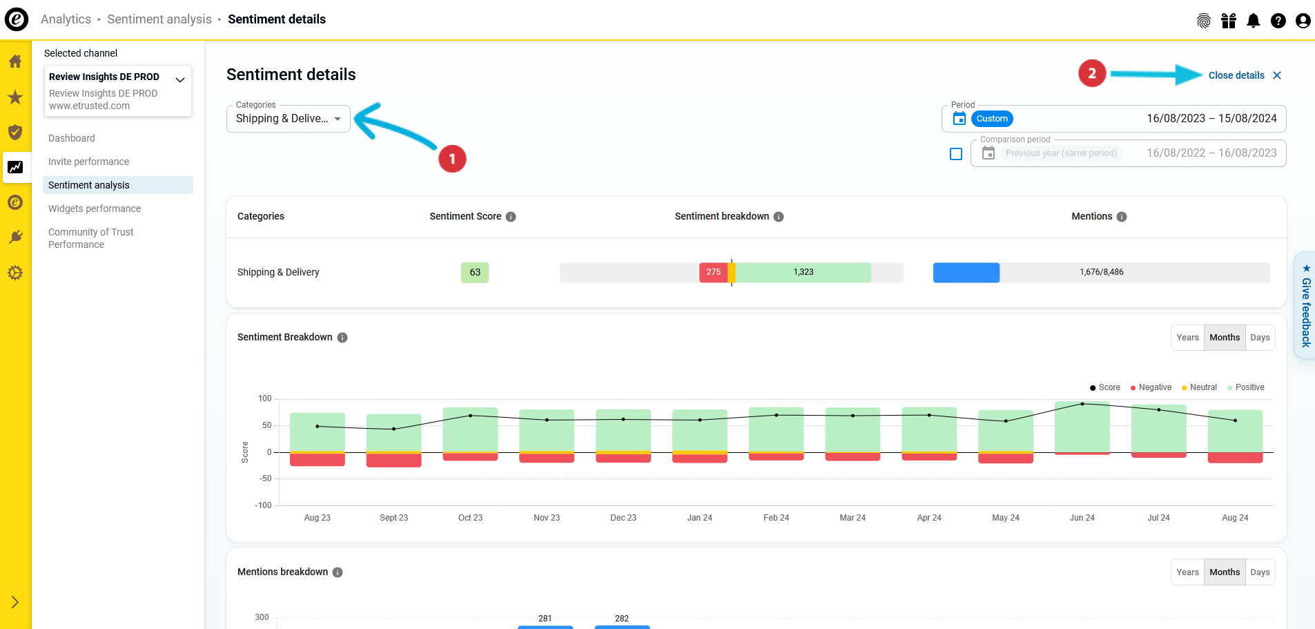Click the Sentiment Score info icon
1315x629 pixels.
tap(511, 217)
